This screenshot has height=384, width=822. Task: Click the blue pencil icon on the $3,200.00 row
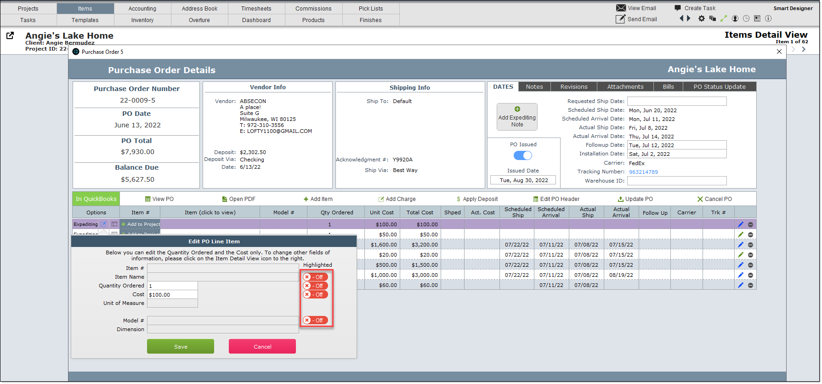pos(741,245)
